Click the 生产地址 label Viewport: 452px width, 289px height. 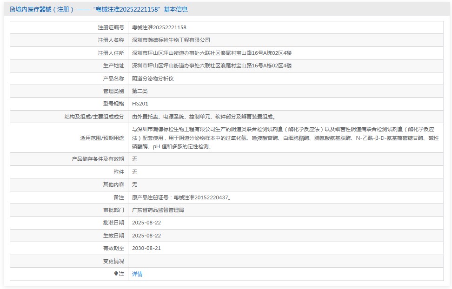(113, 66)
